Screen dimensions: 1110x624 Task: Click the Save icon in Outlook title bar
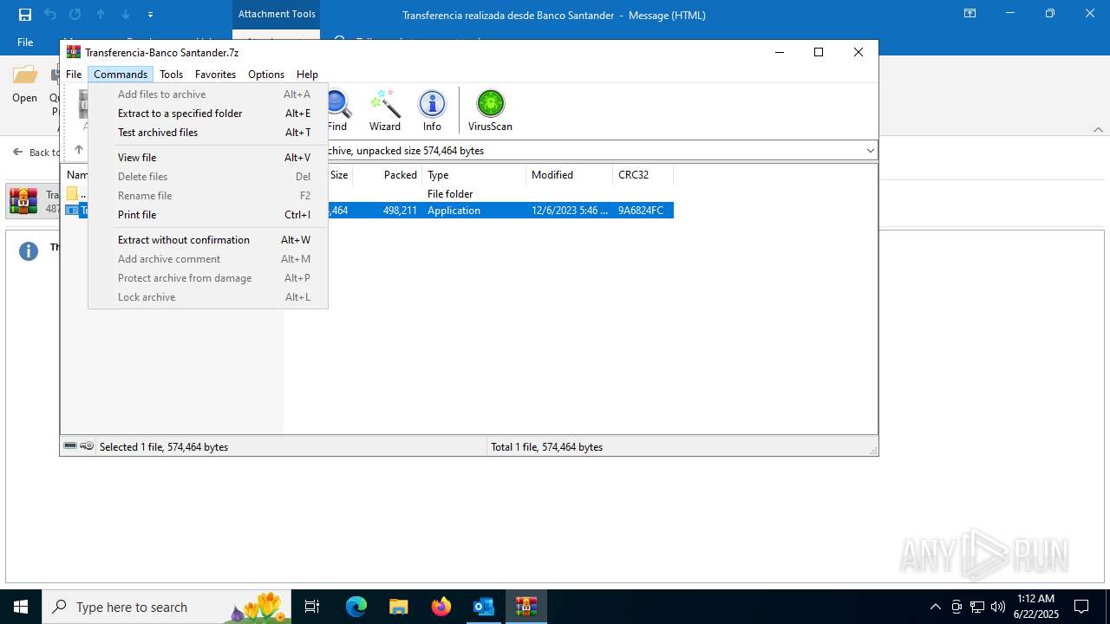point(25,15)
